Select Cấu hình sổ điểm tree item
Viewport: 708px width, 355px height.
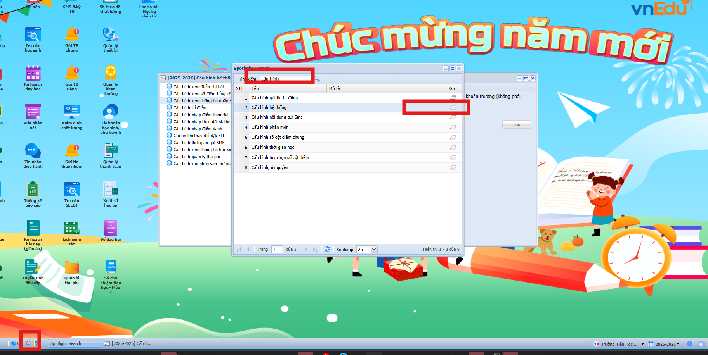coord(189,108)
